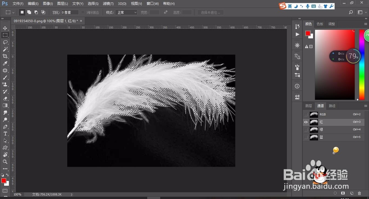Choose Subtract from selection mode
The image size is (369, 199).
(x=36, y=12)
